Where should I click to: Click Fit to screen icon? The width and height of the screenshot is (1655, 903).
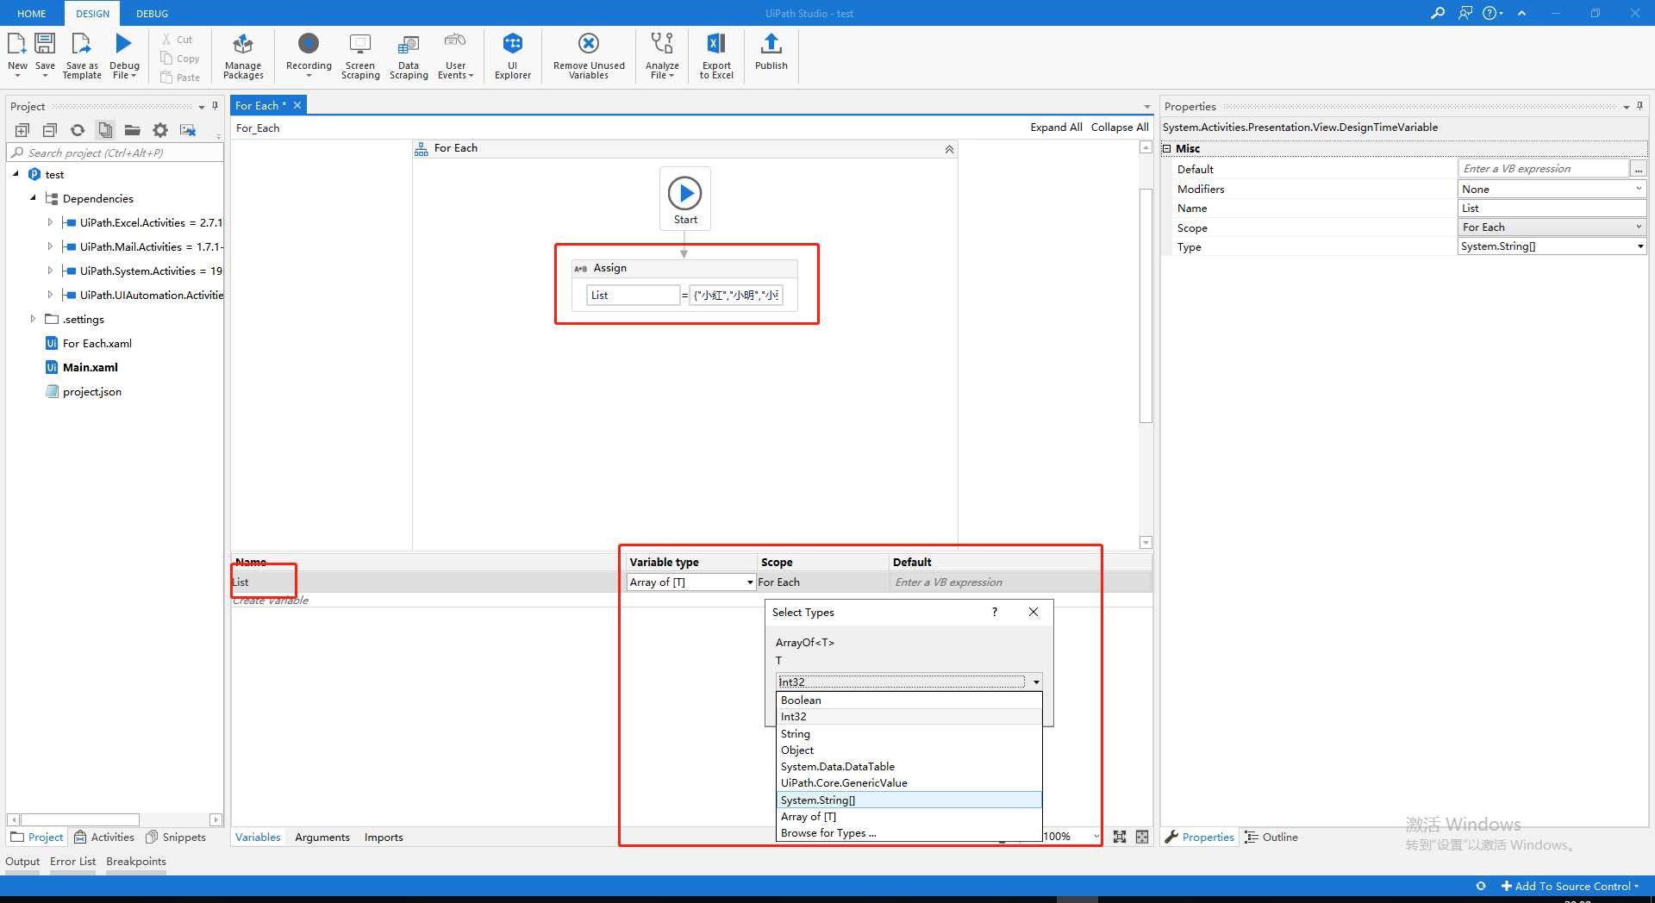tap(1120, 837)
